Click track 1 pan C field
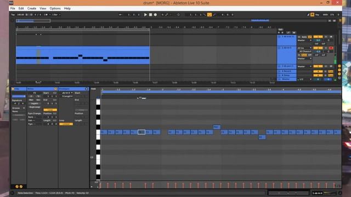351x197 pixels. coord(329,40)
